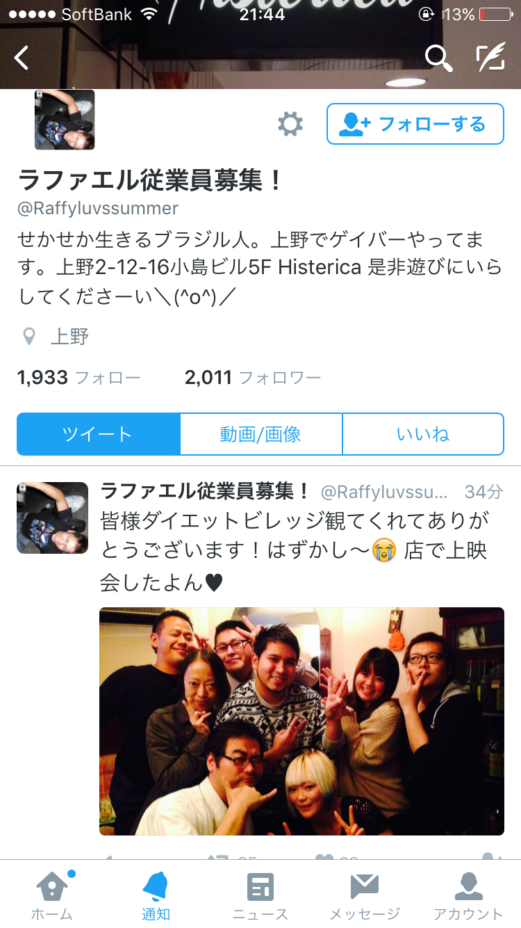The height and width of the screenshot is (928, 521).
Task: Open the @Raffyluvssummer handle in the tweet
Action: click(x=384, y=492)
